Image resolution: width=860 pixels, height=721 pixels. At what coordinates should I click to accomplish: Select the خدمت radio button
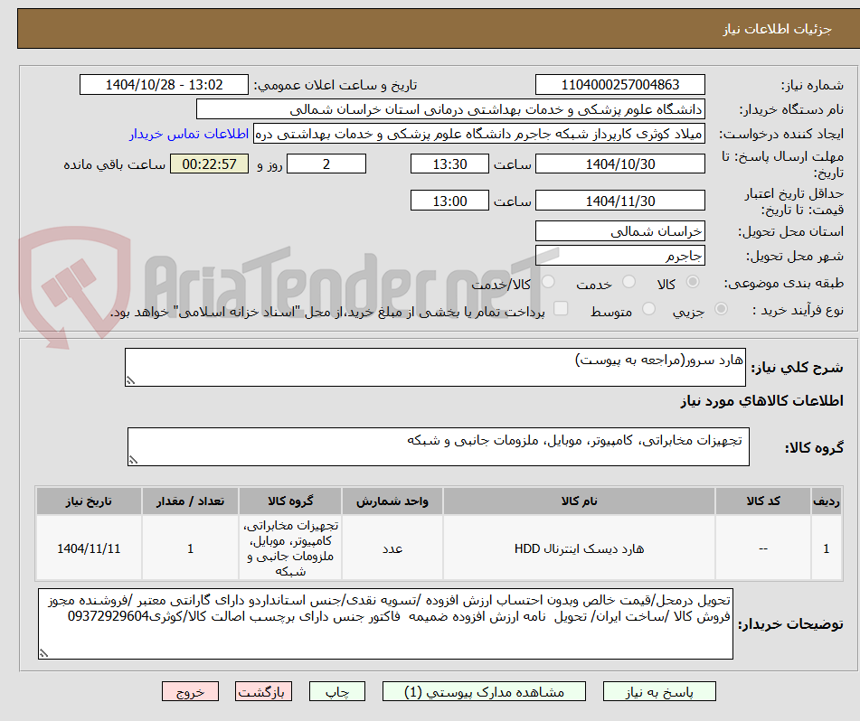pyautogui.click(x=629, y=282)
